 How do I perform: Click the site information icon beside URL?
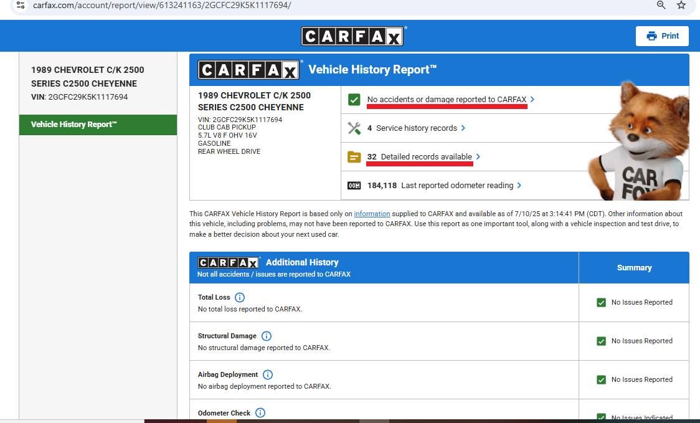point(21,5)
